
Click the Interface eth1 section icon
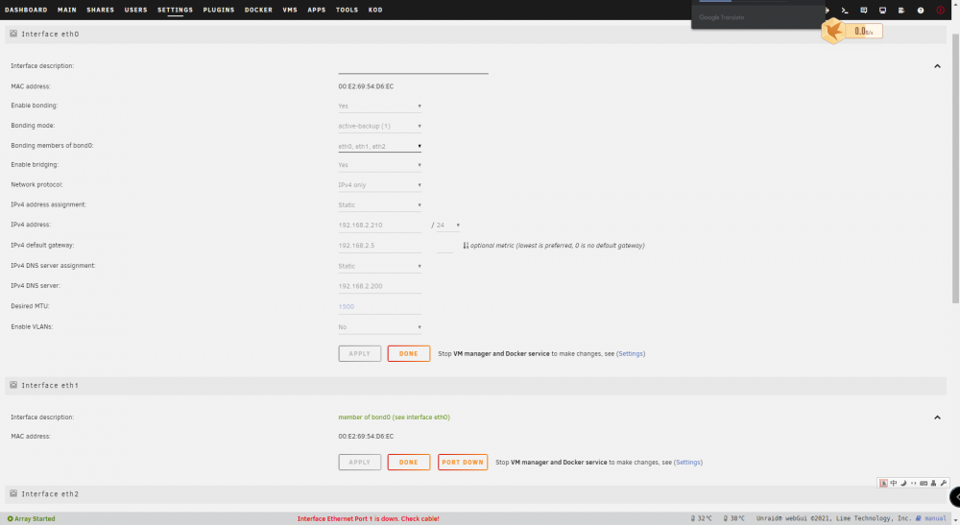coord(13,385)
